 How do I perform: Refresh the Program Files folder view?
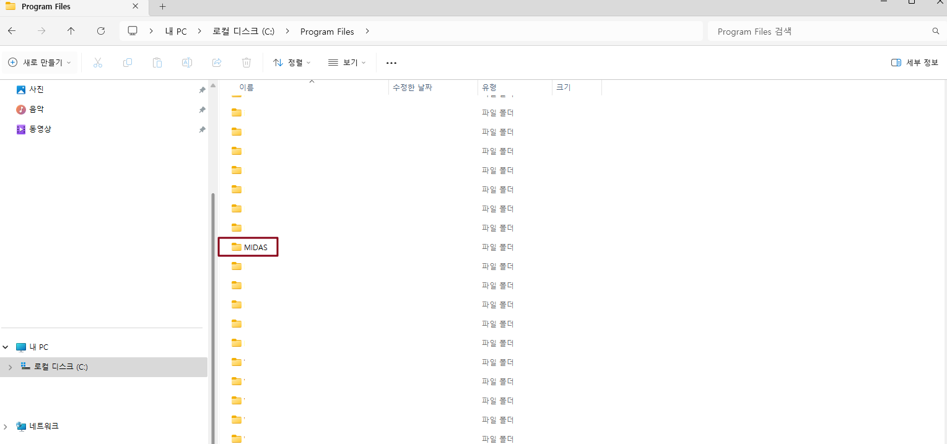[x=101, y=31]
